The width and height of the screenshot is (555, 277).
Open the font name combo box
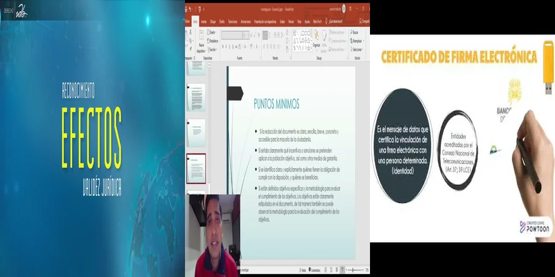tap(232, 35)
